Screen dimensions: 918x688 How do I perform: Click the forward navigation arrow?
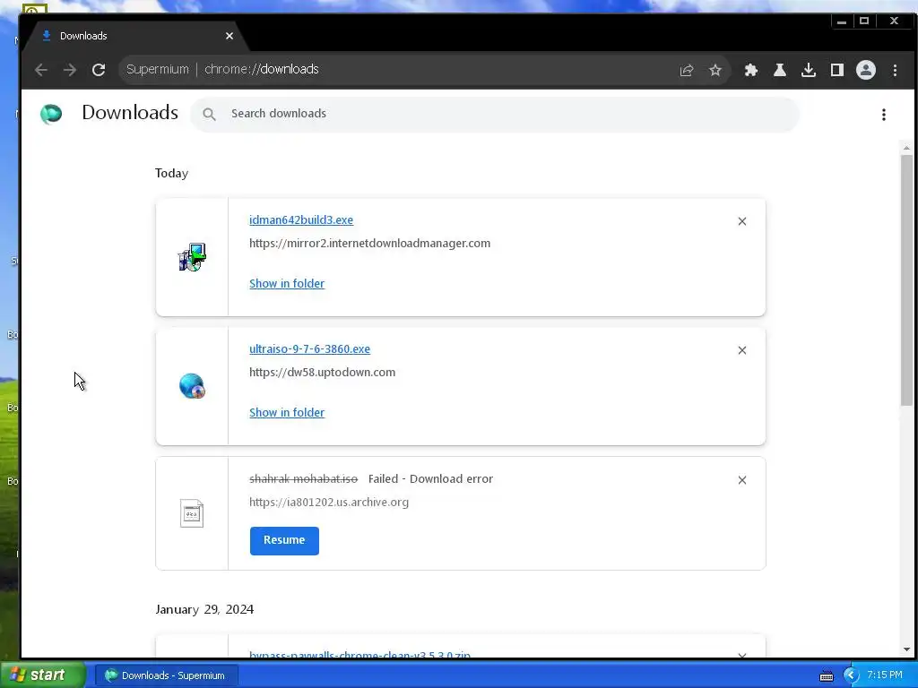[x=70, y=70]
